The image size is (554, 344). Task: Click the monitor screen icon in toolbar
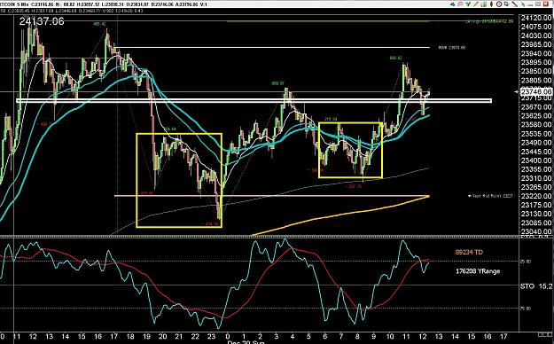coord(507,4)
